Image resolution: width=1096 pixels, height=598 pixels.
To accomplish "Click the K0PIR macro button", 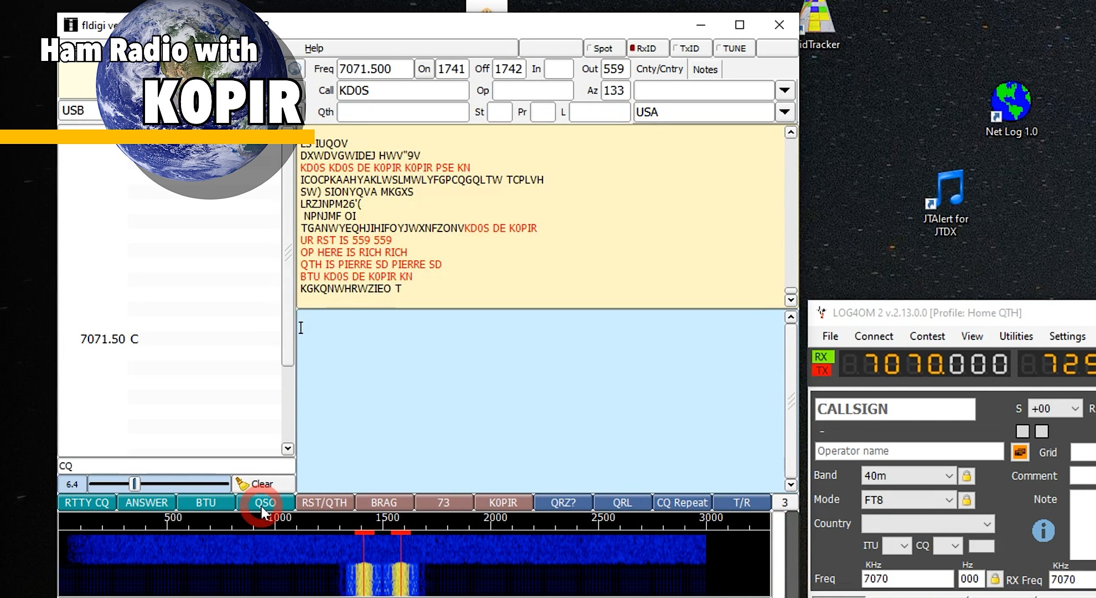I will pyautogui.click(x=503, y=502).
